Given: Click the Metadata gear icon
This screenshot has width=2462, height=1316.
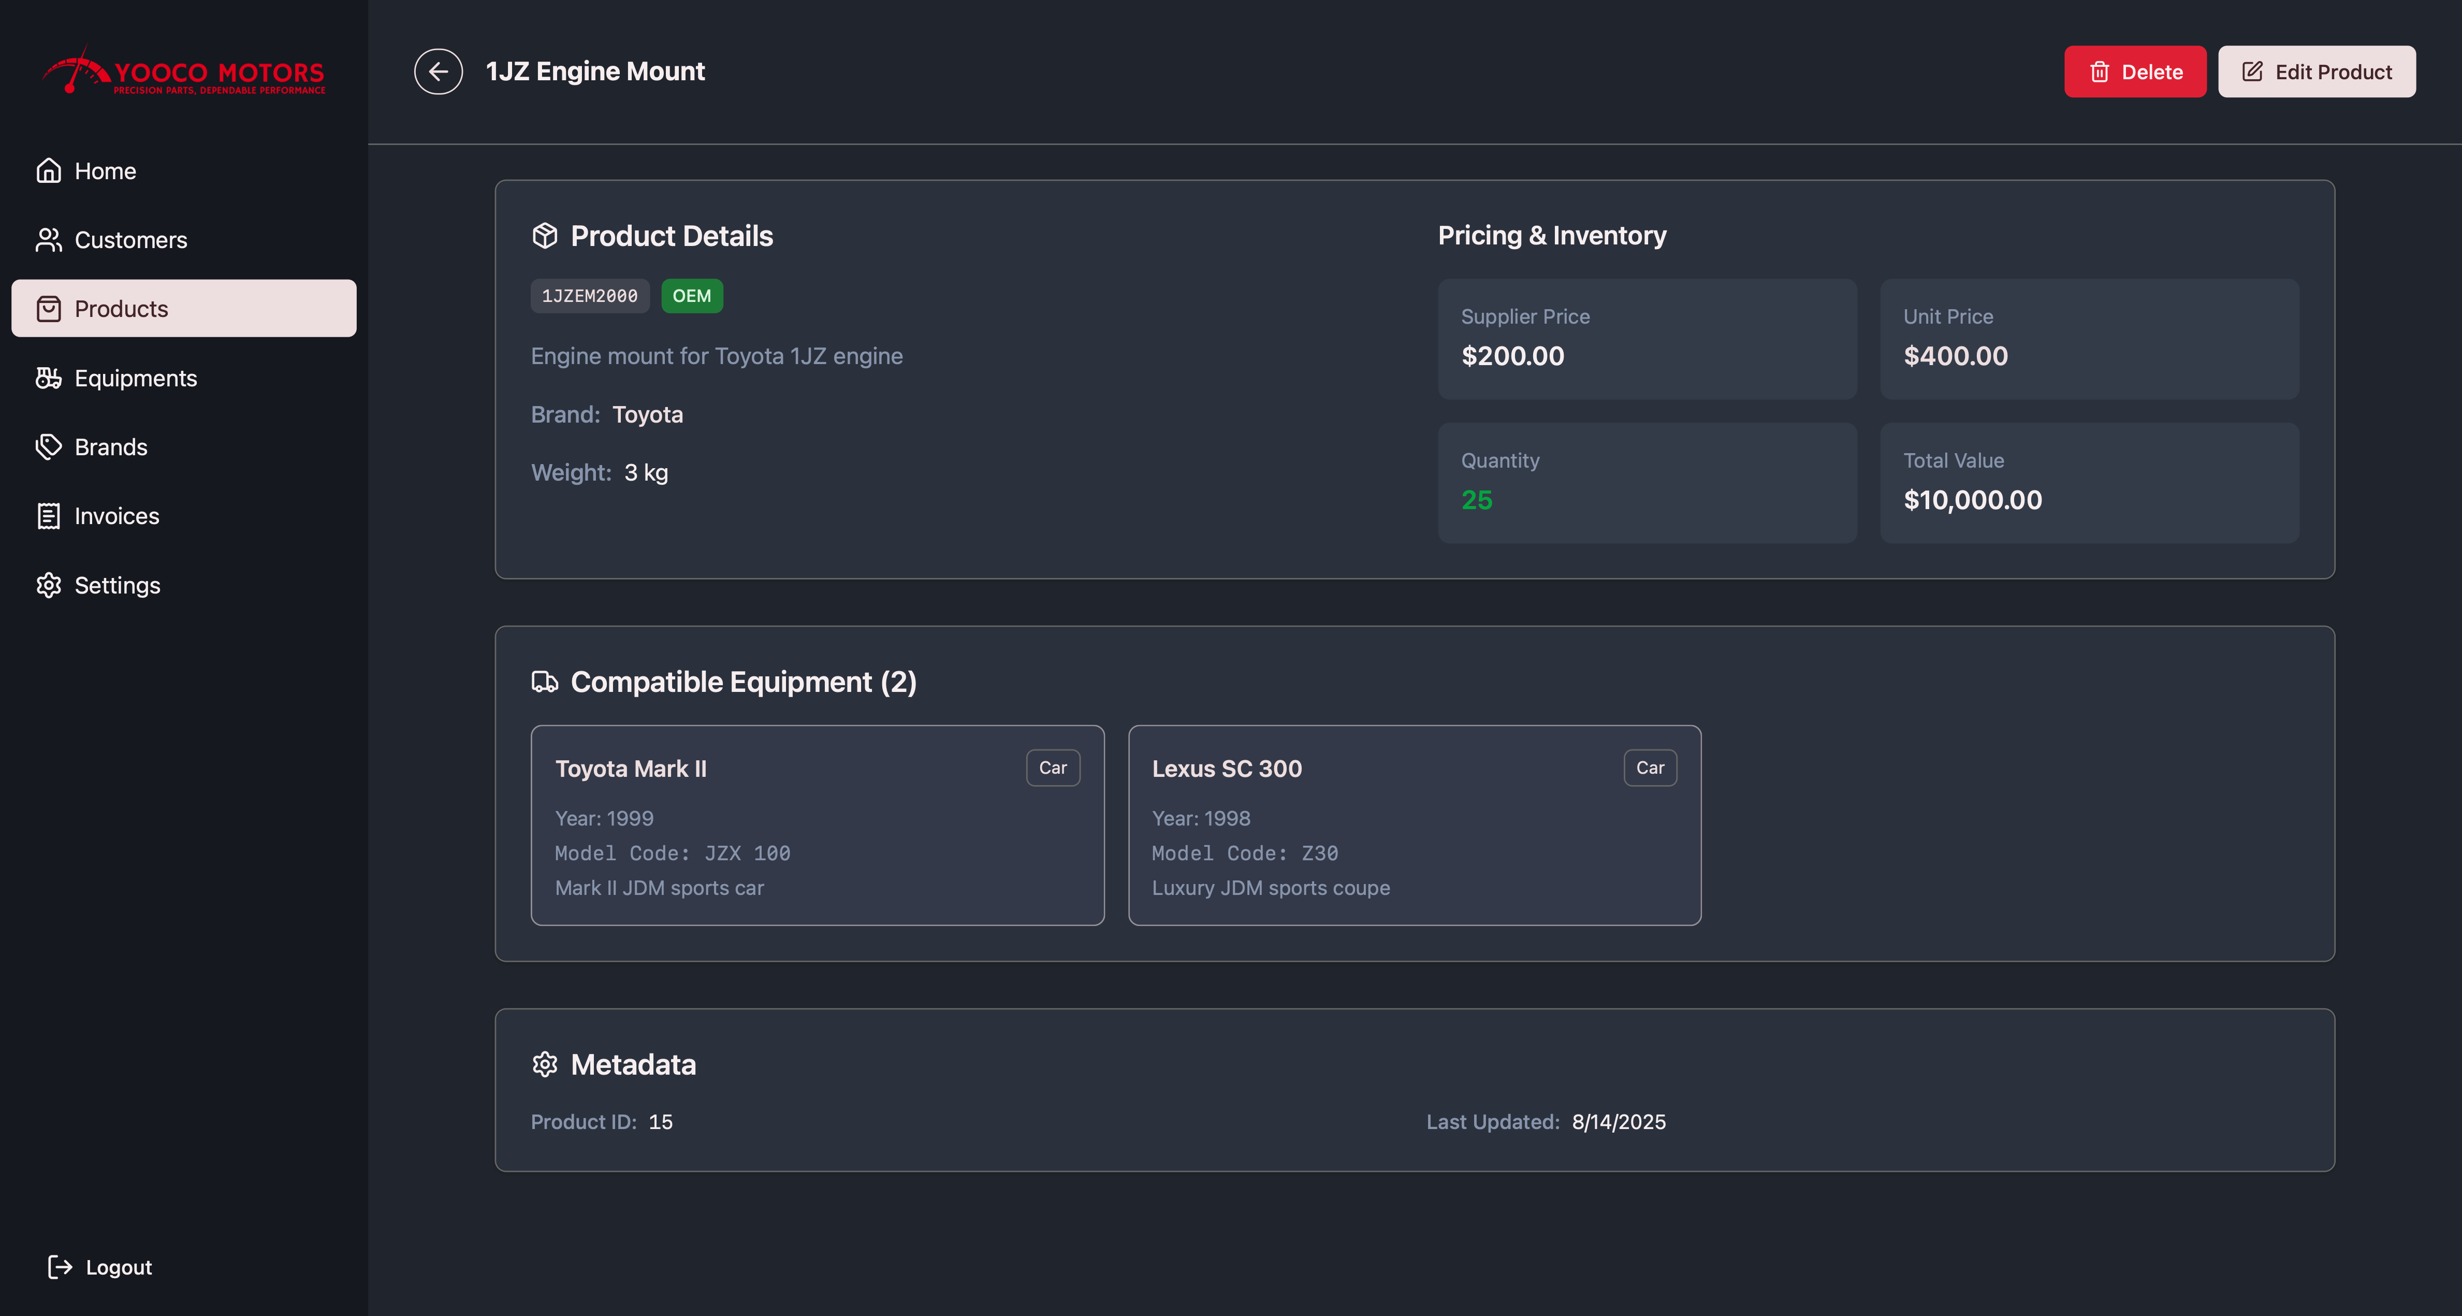Looking at the screenshot, I should (545, 1065).
